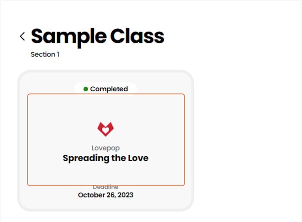Click the number 1 in Section 1
The height and width of the screenshot is (222, 302).
pyautogui.click(x=58, y=54)
